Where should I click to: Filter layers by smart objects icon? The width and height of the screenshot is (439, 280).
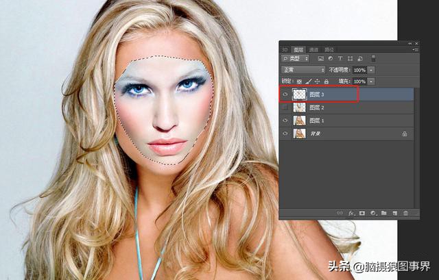point(360,58)
